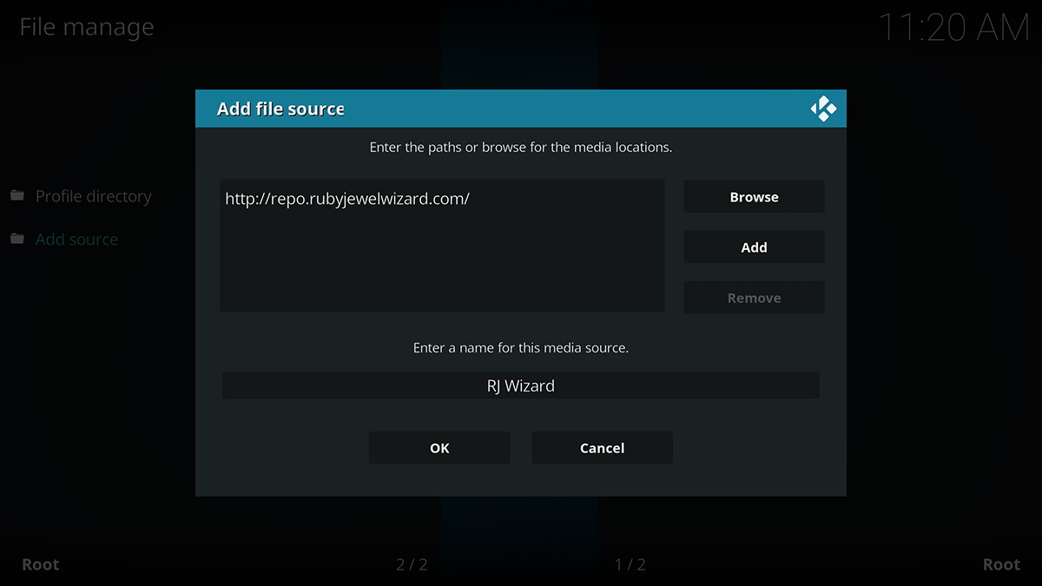Confirm with the OK button
The image size is (1042, 586).
[439, 448]
